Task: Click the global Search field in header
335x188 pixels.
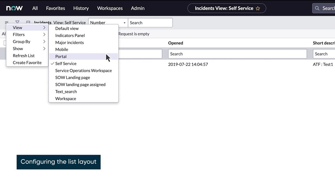Action: tap(324, 8)
